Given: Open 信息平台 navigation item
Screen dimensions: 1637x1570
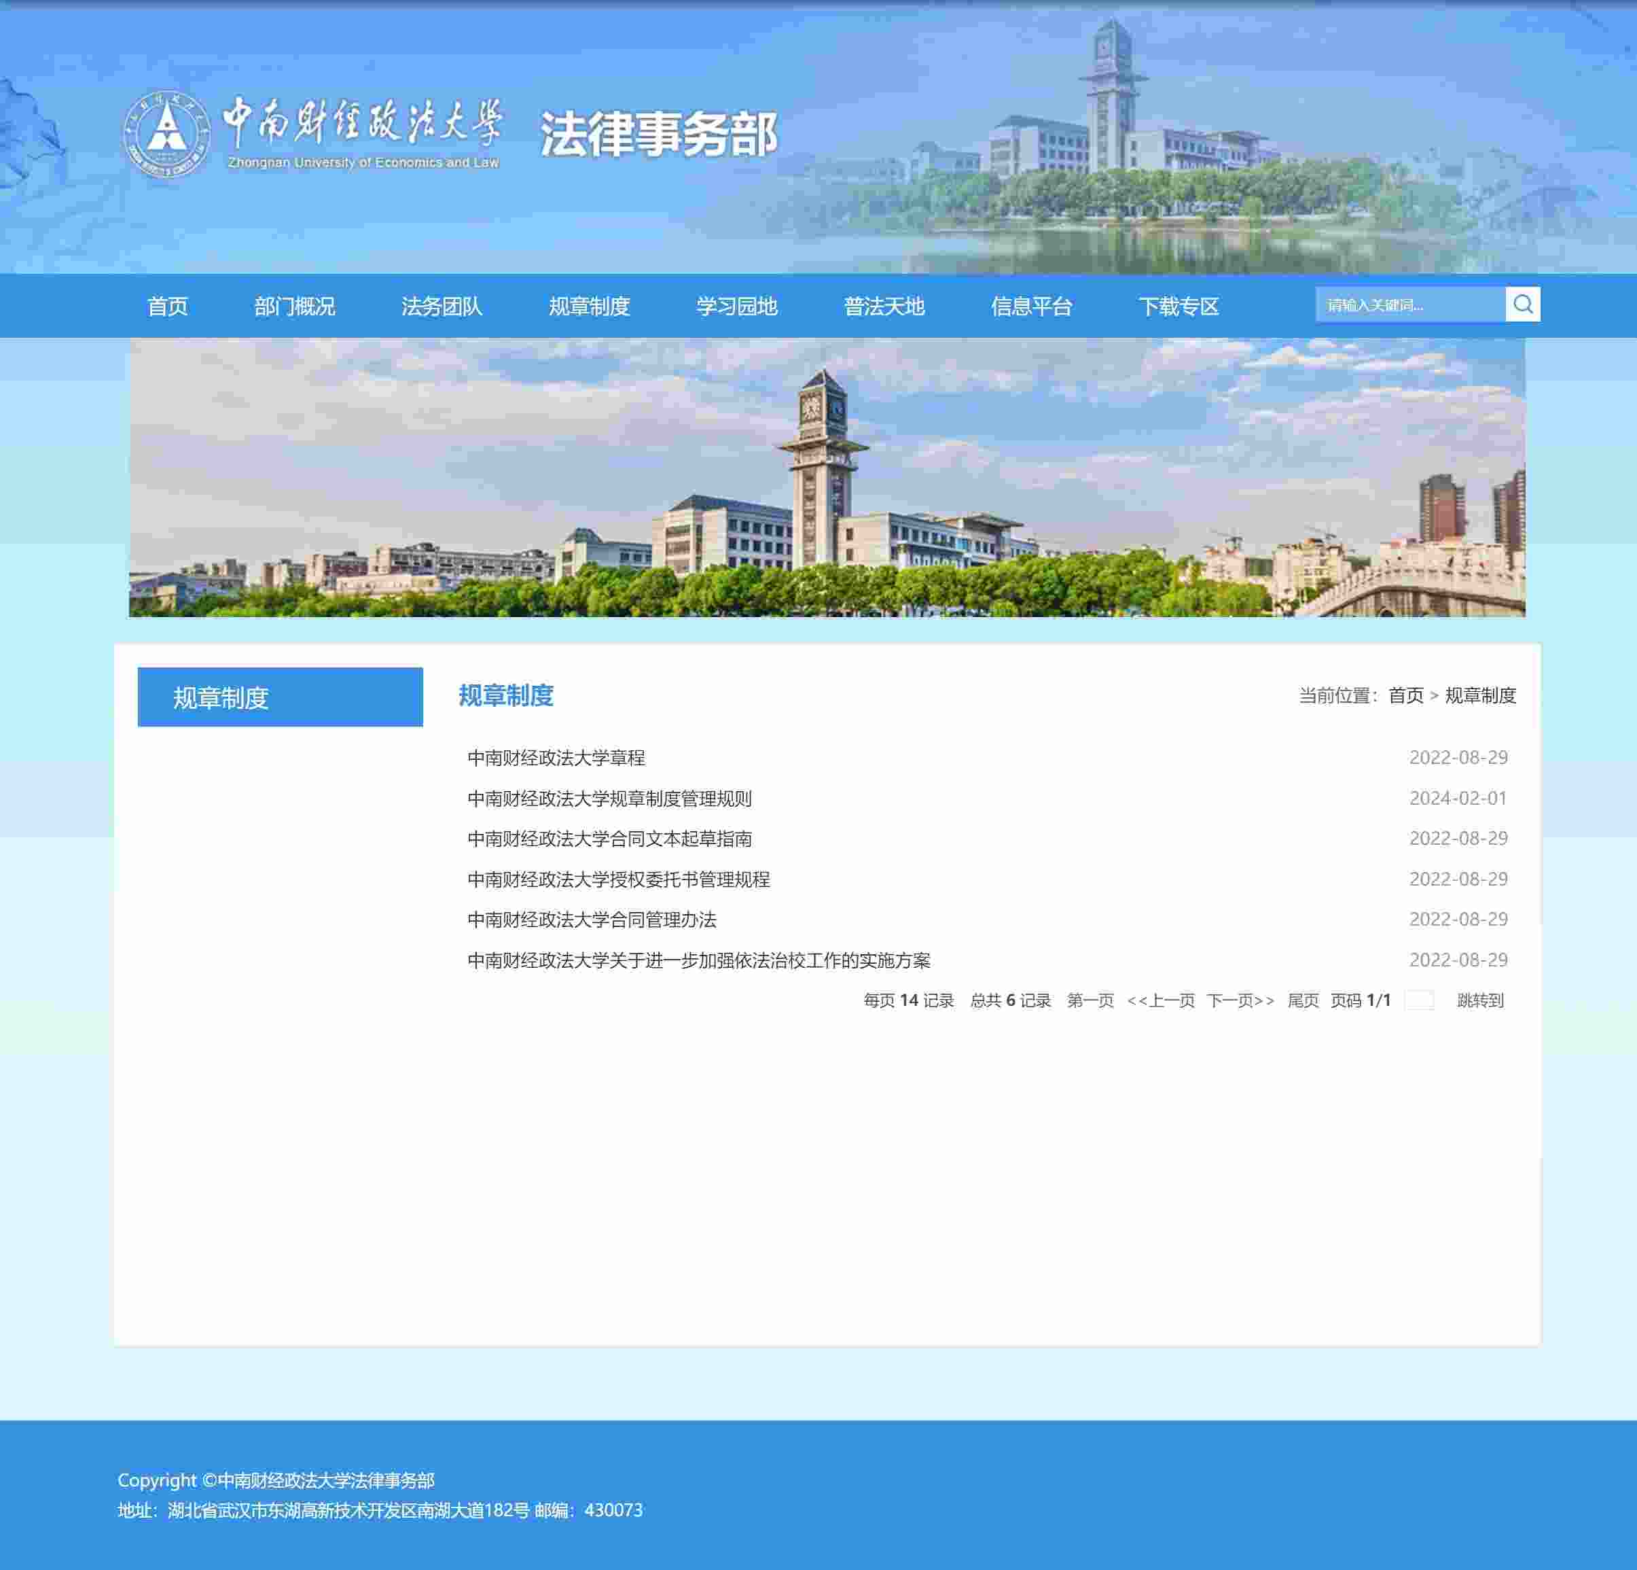Looking at the screenshot, I should 1032,306.
